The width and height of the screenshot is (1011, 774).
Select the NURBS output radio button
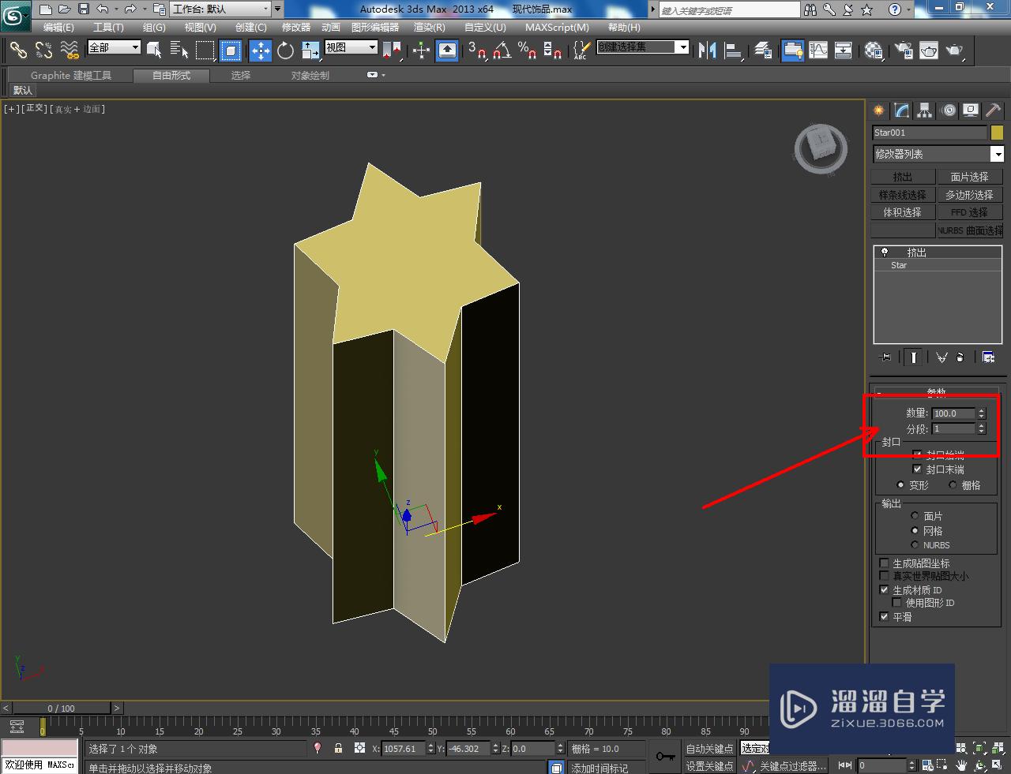(915, 545)
